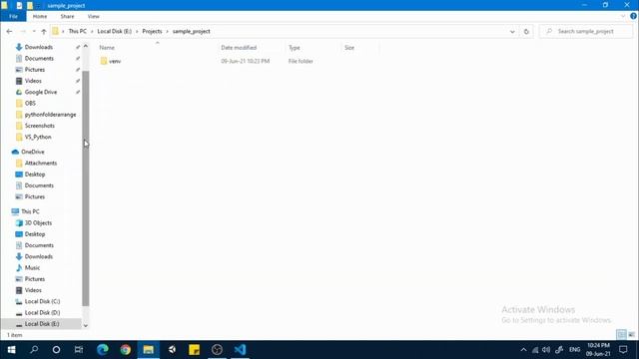Image resolution: width=639 pixels, height=359 pixels.
Task: Click the Forward navigation arrow
Action: click(x=23, y=31)
